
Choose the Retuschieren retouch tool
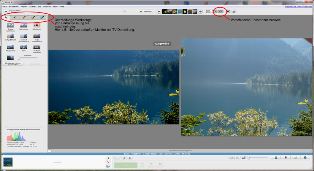pos(10,47)
